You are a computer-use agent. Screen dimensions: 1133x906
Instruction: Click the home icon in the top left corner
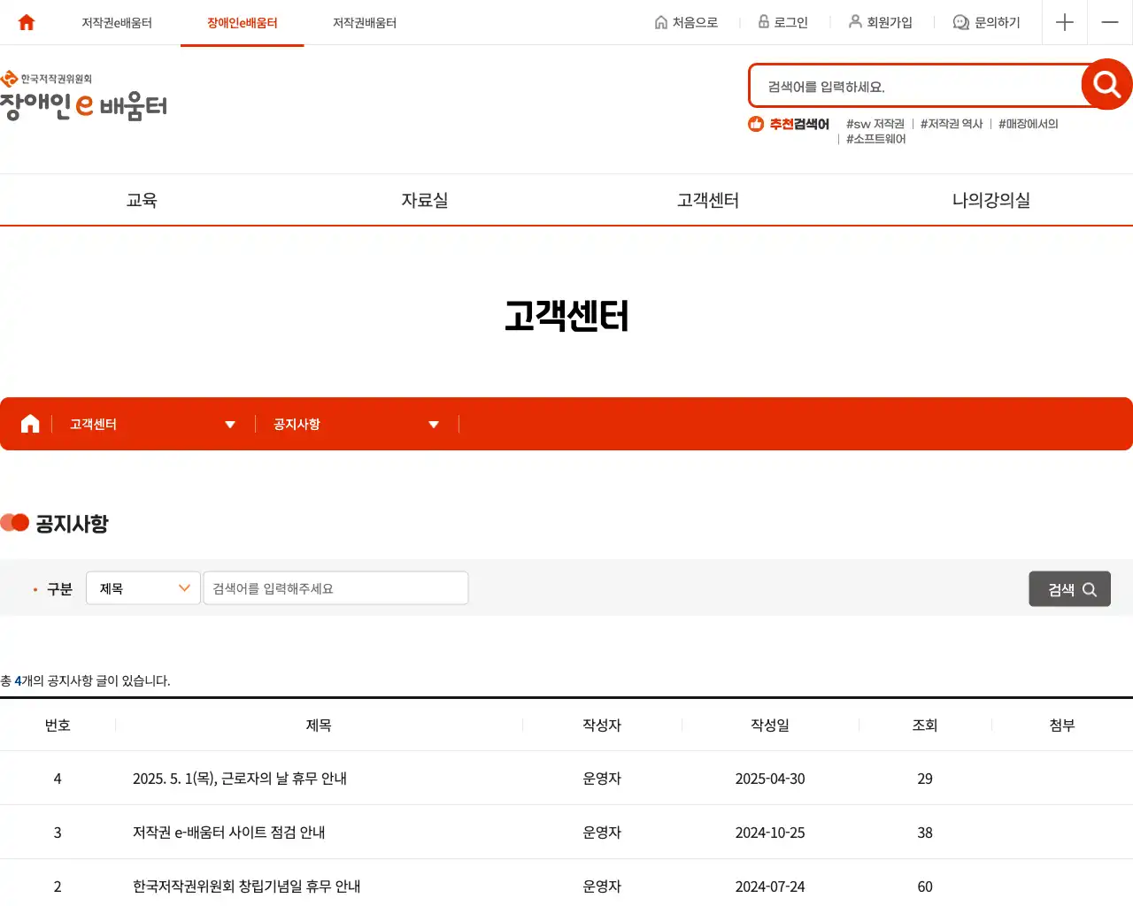coord(25,22)
